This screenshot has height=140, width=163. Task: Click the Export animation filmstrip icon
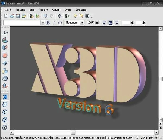[x=32, y=16]
